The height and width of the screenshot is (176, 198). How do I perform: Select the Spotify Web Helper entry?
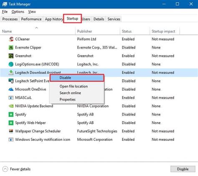30,123
